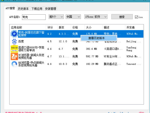150x113 pixels.
Task: Select the 百度 app name
Action: tap(21, 41)
